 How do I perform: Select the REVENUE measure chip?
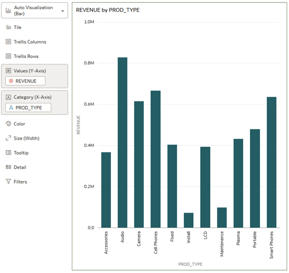pos(26,81)
